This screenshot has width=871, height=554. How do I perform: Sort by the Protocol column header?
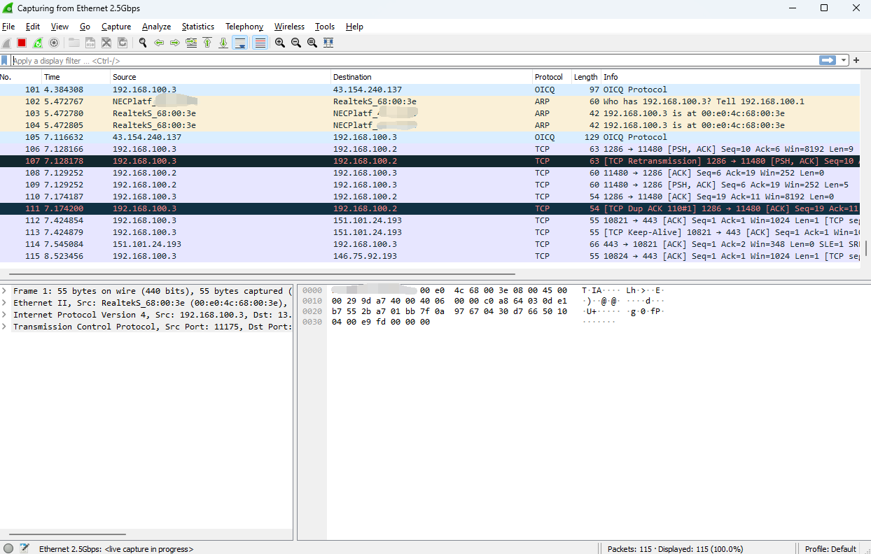coord(552,77)
